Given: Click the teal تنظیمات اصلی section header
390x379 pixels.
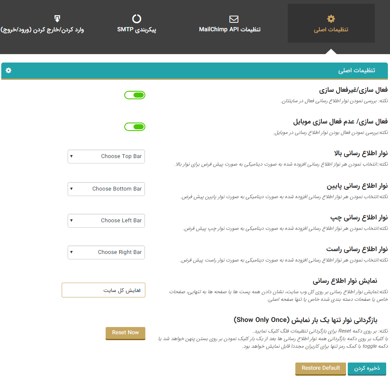Looking at the screenshot, I should (194, 71).
